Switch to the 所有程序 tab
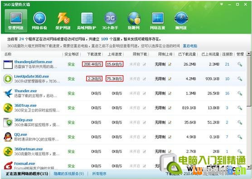 click(x=99, y=174)
